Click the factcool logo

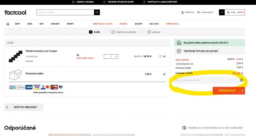tap(15, 12)
